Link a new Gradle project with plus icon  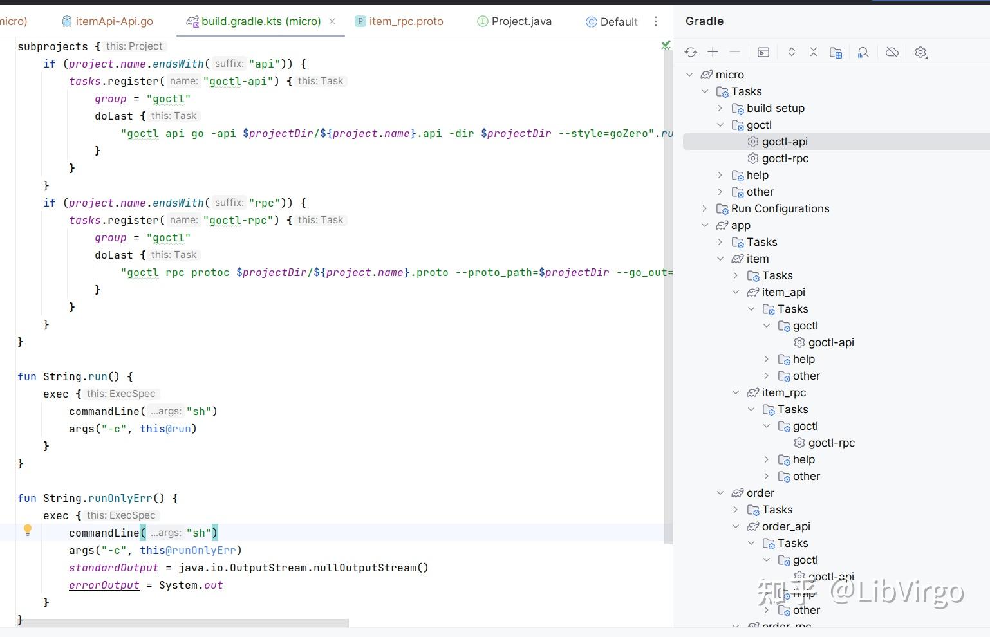pos(713,52)
